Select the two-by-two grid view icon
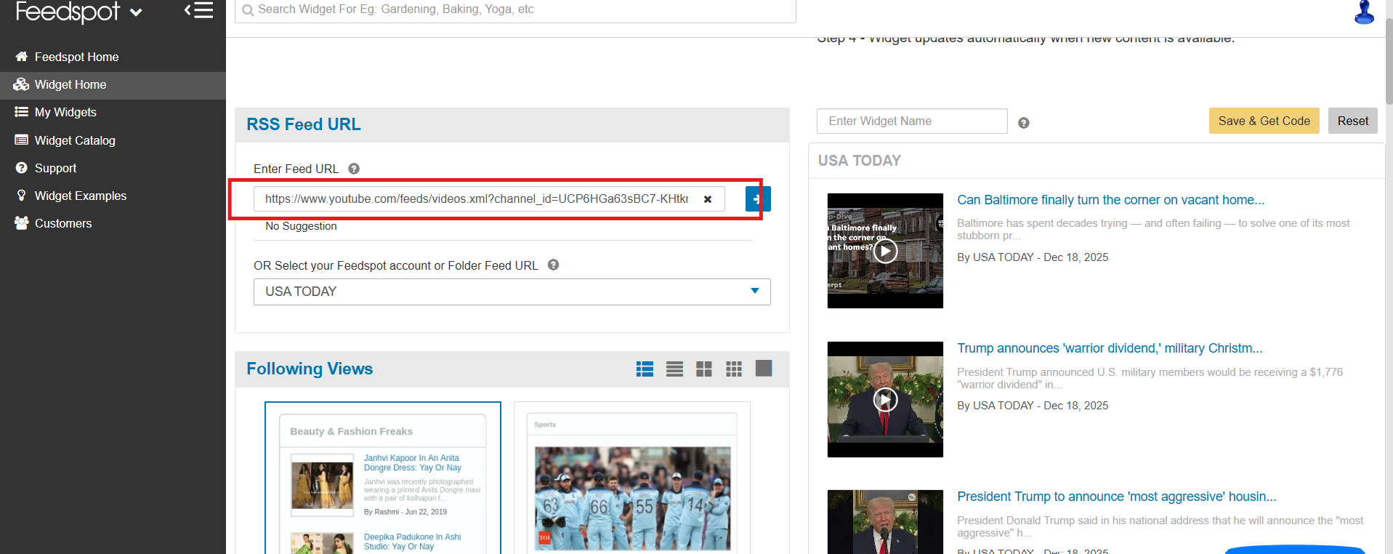Image resolution: width=1393 pixels, height=554 pixels. tap(704, 369)
